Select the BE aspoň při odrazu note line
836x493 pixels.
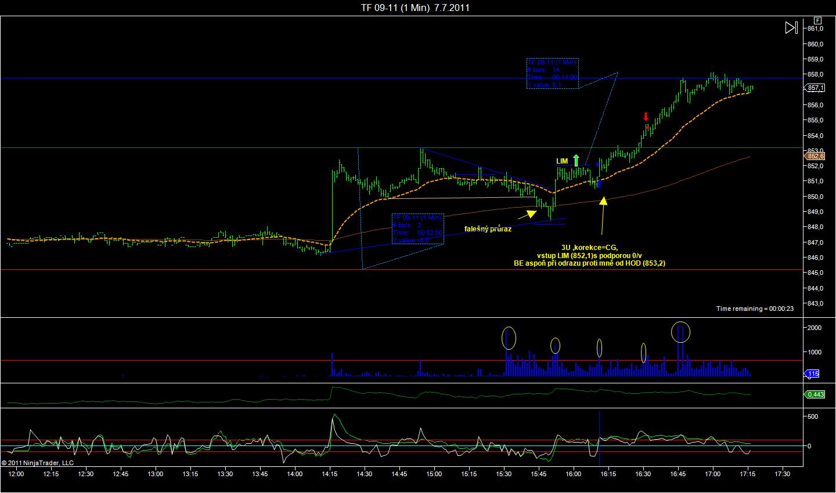coord(590,263)
